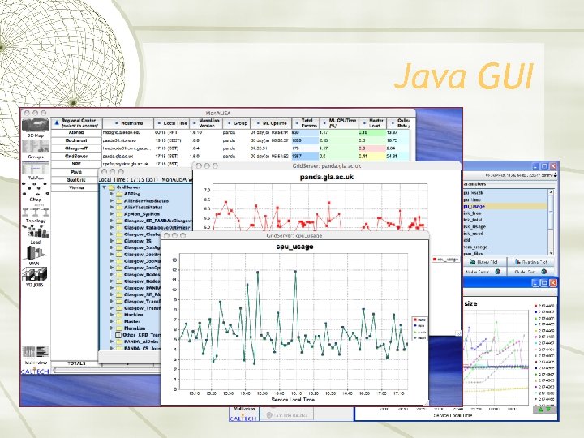The width and height of the screenshot is (584, 438).
Task: Sort by Total Params column header
Action: pyautogui.click(x=306, y=123)
